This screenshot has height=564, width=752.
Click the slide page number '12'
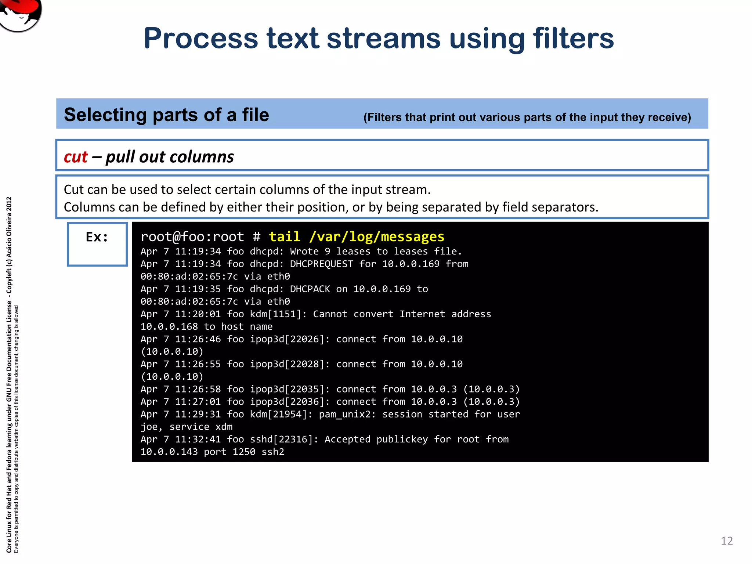point(727,541)
